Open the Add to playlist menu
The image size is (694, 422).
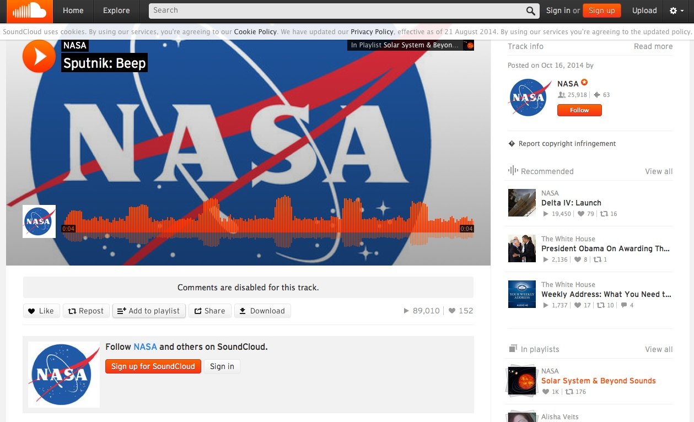click(x=149, y=311)
